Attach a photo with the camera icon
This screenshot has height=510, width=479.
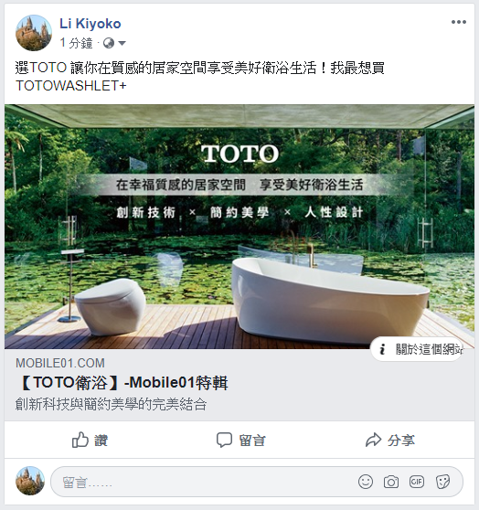point(391,482)
